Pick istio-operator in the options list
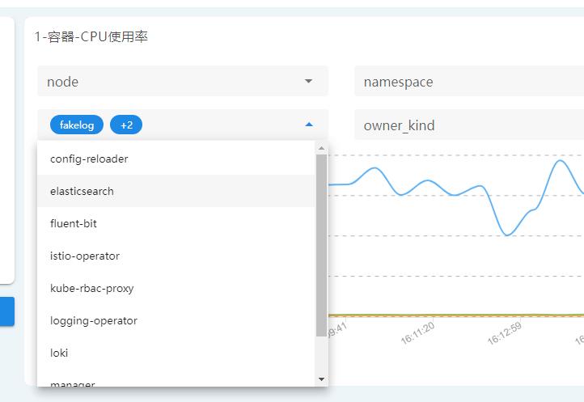 point(85,256)
